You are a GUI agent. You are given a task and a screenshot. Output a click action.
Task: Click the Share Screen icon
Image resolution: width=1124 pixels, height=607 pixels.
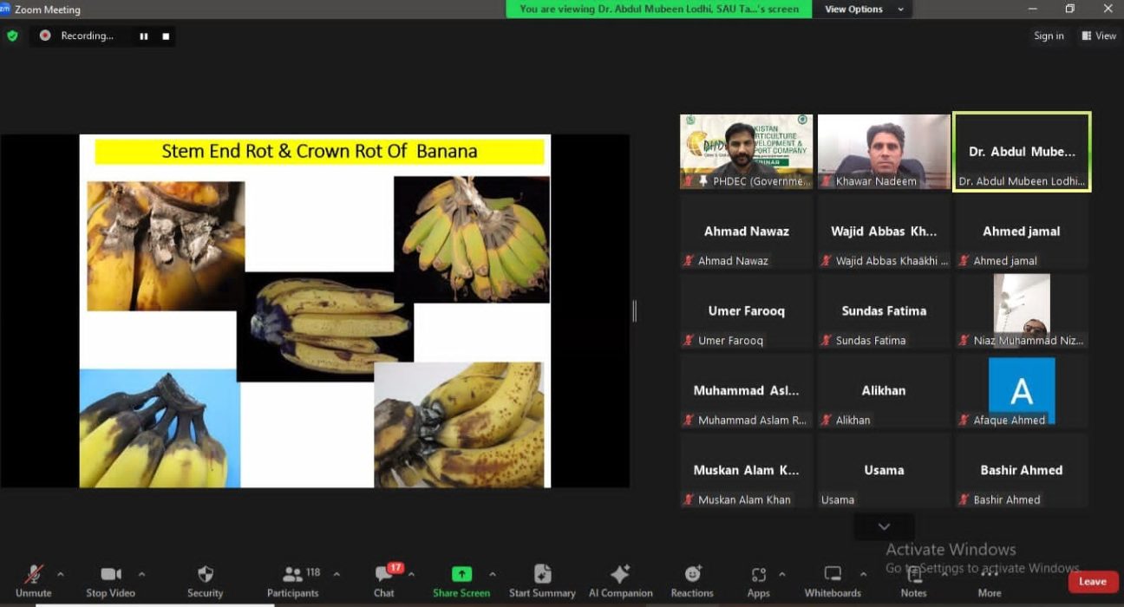pos(461,574)
